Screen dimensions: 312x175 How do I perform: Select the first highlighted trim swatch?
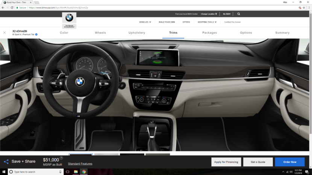pyautogui.click(x=81, y=154)
